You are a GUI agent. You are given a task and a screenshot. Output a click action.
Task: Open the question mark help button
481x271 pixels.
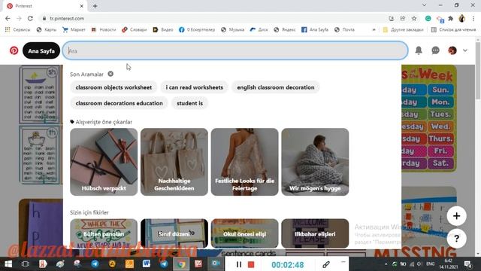point(456,239)
